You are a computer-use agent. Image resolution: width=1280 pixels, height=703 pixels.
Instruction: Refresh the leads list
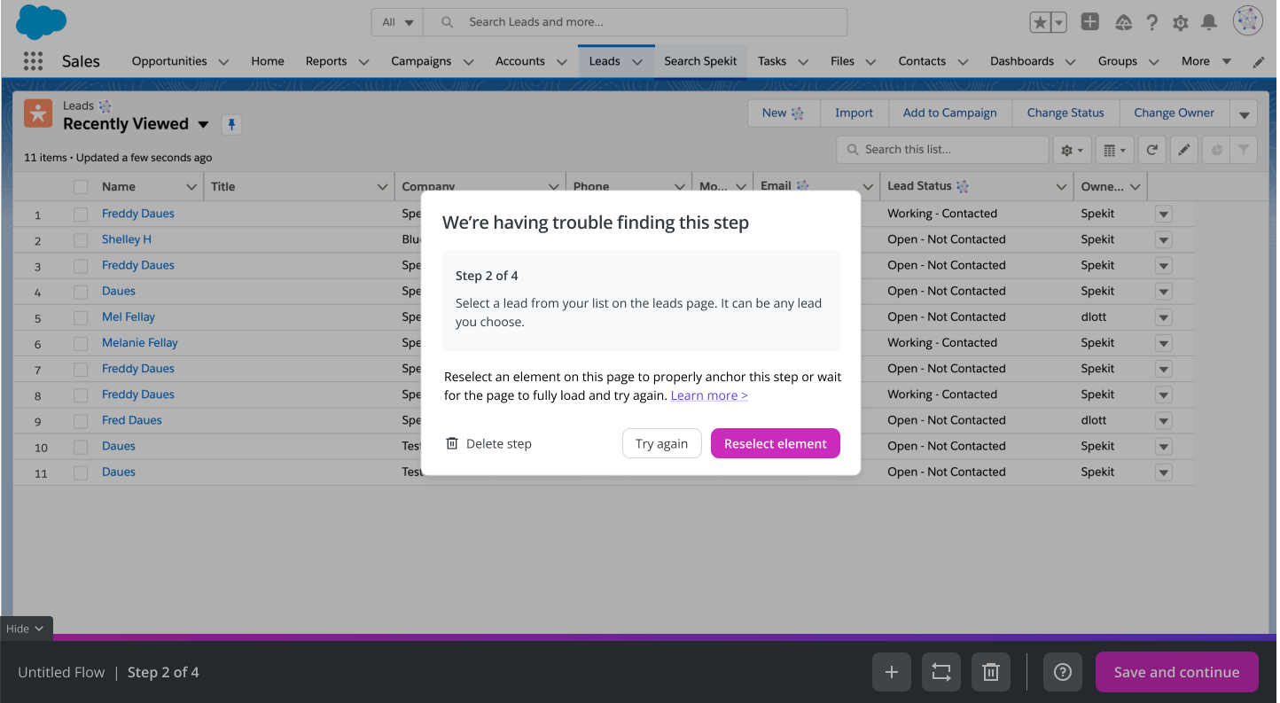pos(1151,150)
